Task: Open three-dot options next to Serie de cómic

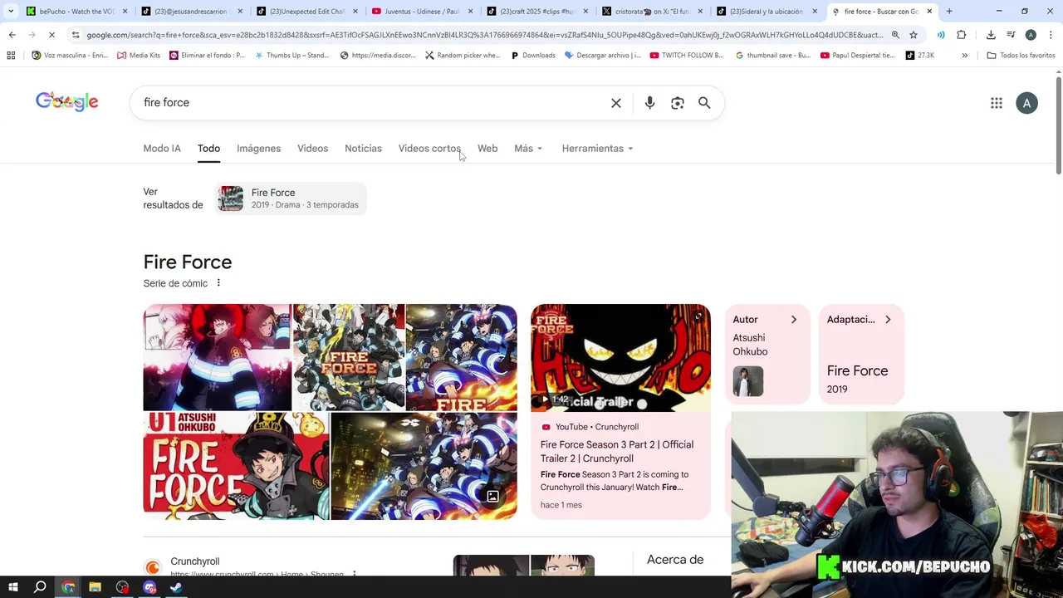Action: [218, 283]
